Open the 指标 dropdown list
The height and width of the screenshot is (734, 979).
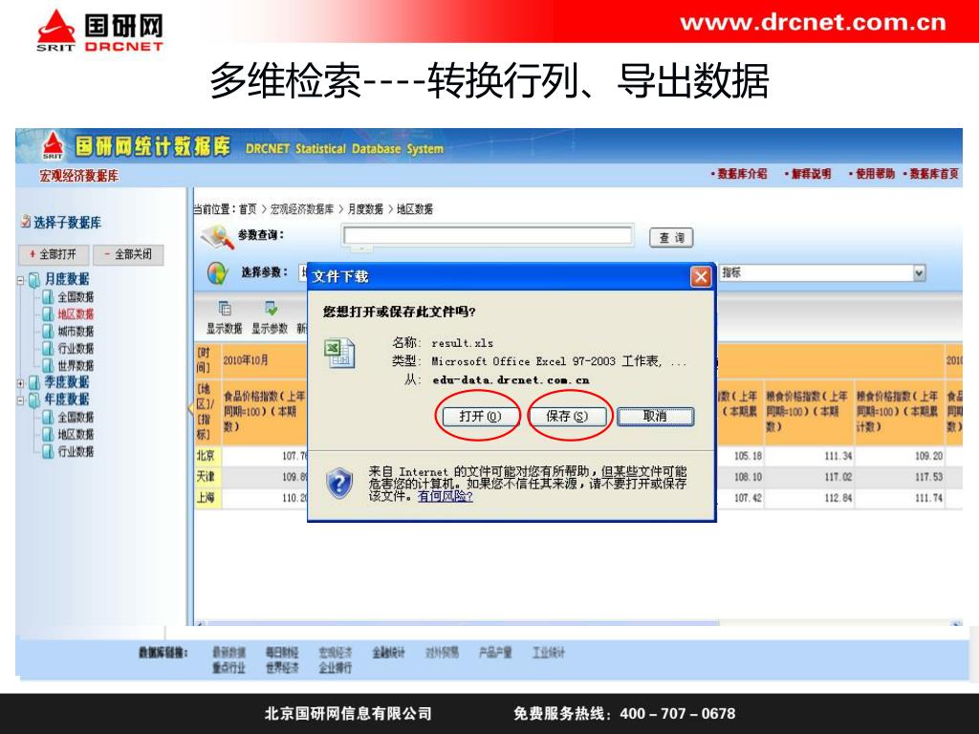click(x=919, y=272)
